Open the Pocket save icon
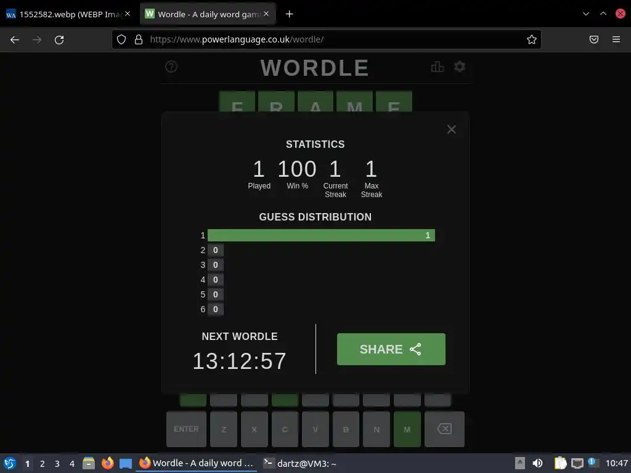Screen dimensions: 631x473 pos(594,39)
